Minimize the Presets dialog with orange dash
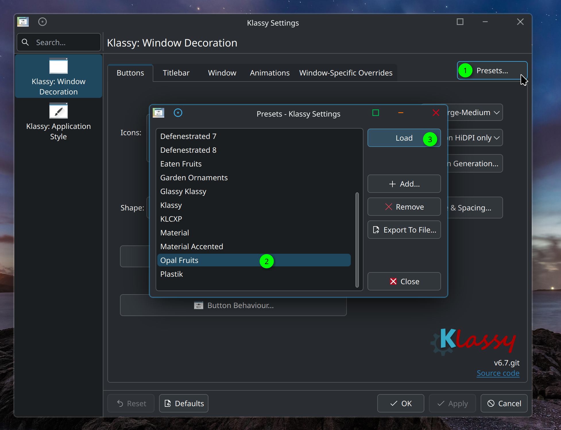Screen dimensions: 561x430 [x=401, y=113]
